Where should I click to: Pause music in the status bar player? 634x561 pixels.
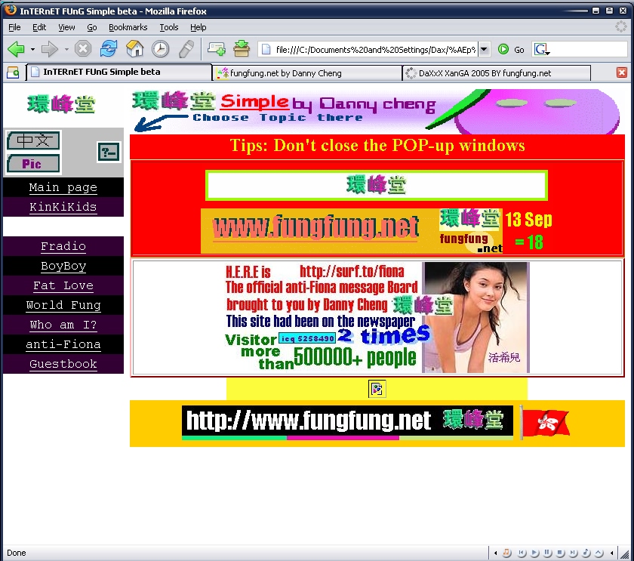coord(547,553)
